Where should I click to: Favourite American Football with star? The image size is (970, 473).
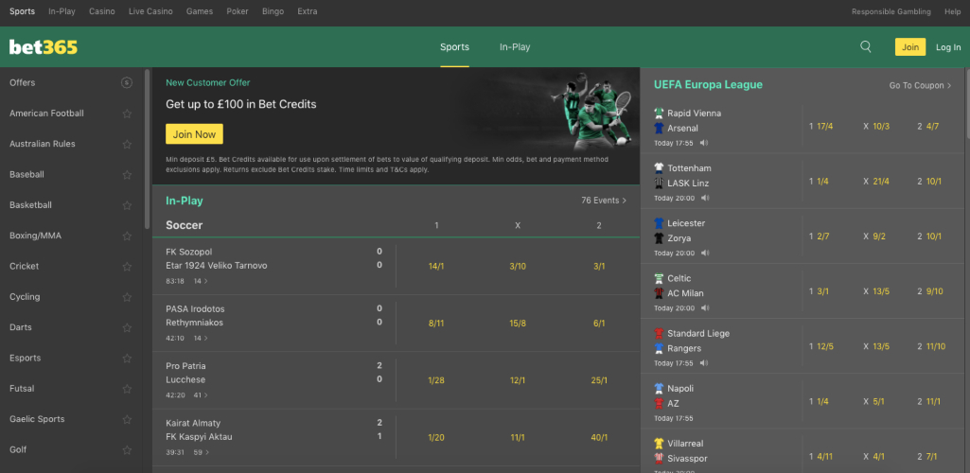pyautogui.click(x=127, y=114)
